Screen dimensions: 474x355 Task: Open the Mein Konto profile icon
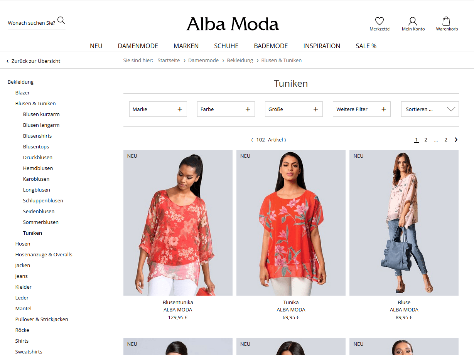(413, 21)
